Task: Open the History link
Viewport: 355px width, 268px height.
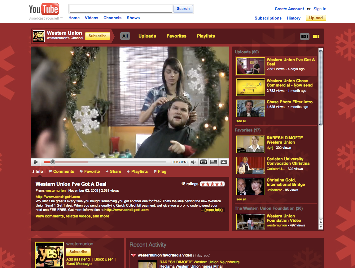Action: click(x=294, y=18)
